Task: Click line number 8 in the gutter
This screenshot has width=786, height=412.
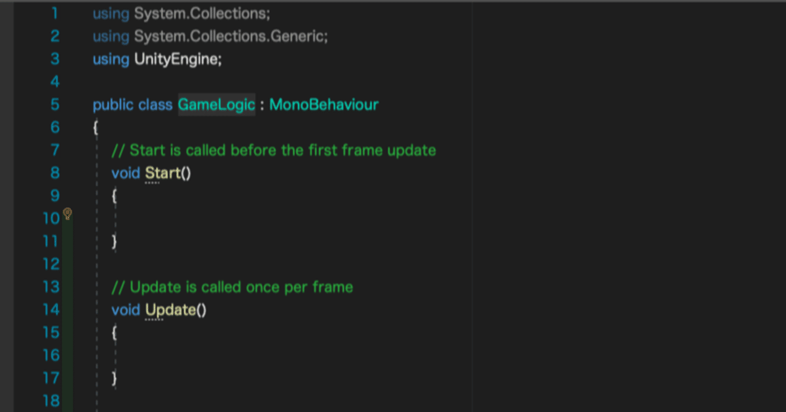Action: point(54,173)
